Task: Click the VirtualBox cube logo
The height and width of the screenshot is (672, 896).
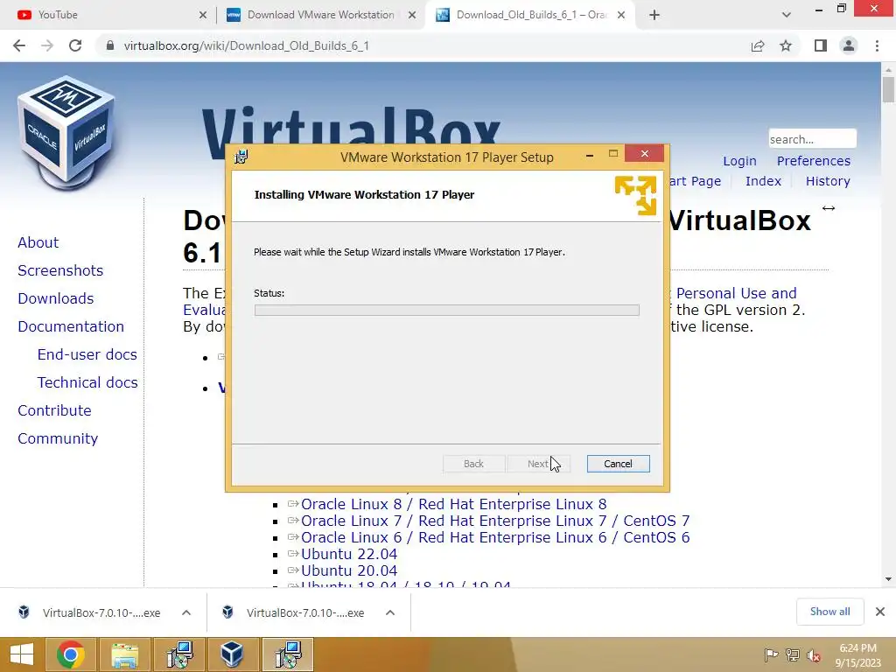Action: click(66, 133)
